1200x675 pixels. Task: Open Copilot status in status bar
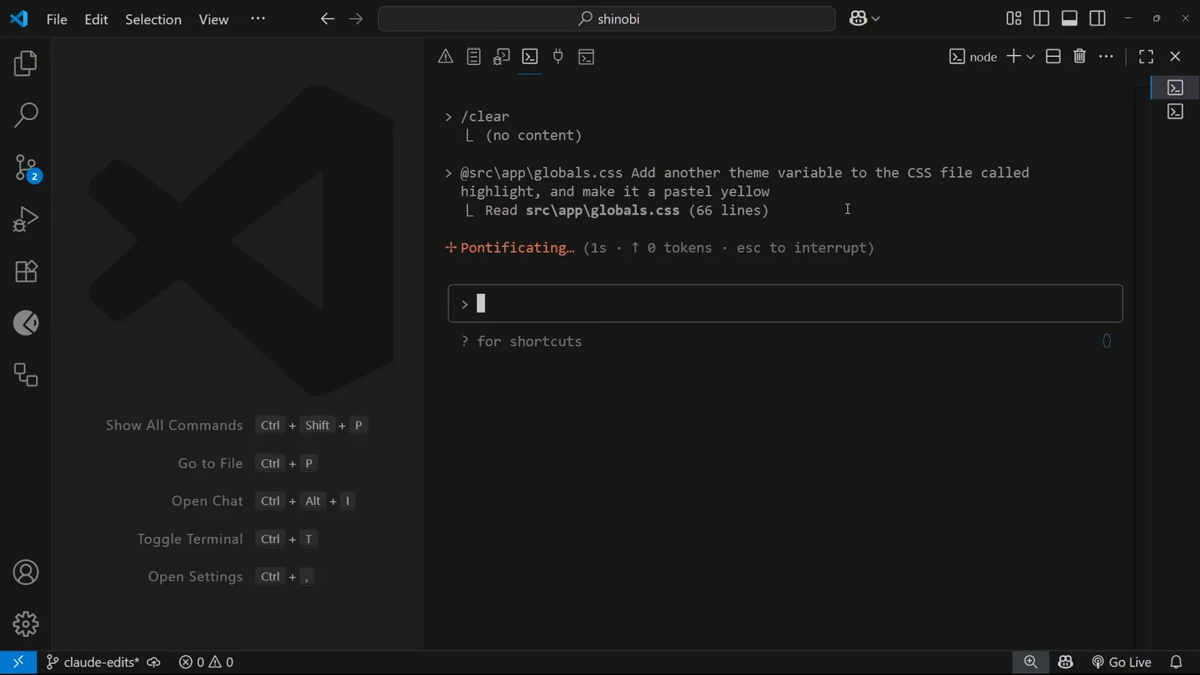coord(1066,662)
